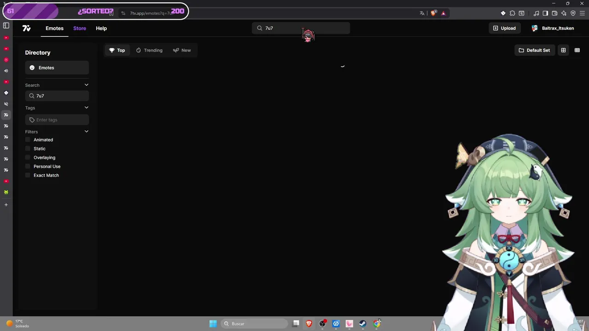The height and width of the screenshot is (331, 589).
Task: Open the music note playlist icon
Action: (x=536, y=13)
